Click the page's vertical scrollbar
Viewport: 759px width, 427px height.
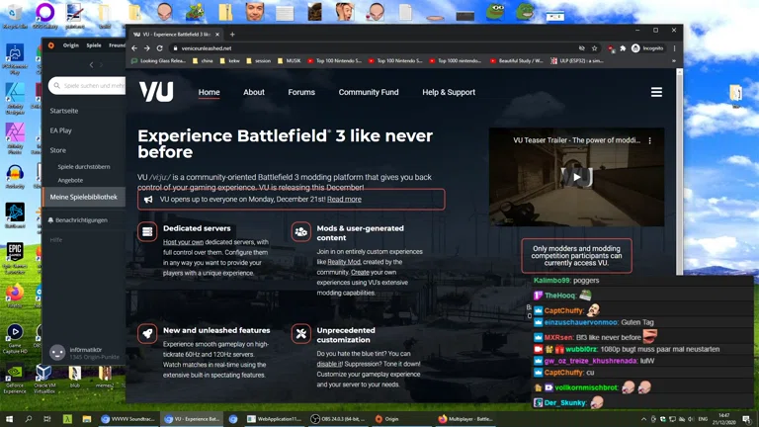click(x=679, y=172)
